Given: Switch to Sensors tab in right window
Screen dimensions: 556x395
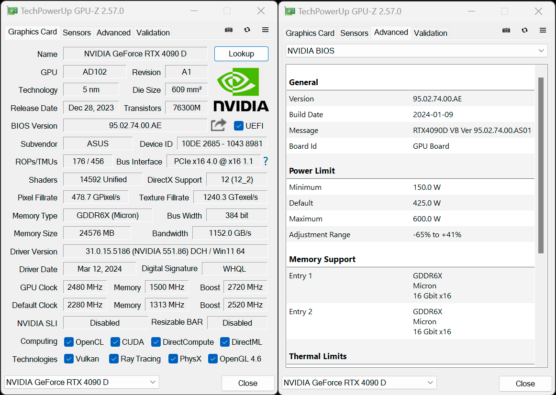Looking at the screenshot, I should click(x=354, y=33).
